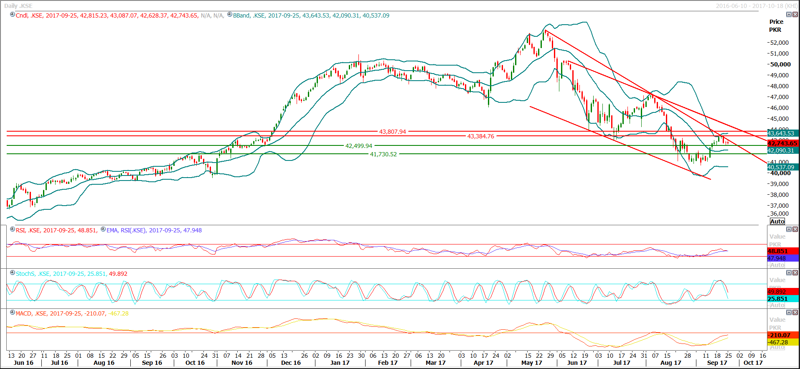Click the Sep 17 month label on time axis
This screenshot has width=800, height=369.
click(x=717, y=363)
